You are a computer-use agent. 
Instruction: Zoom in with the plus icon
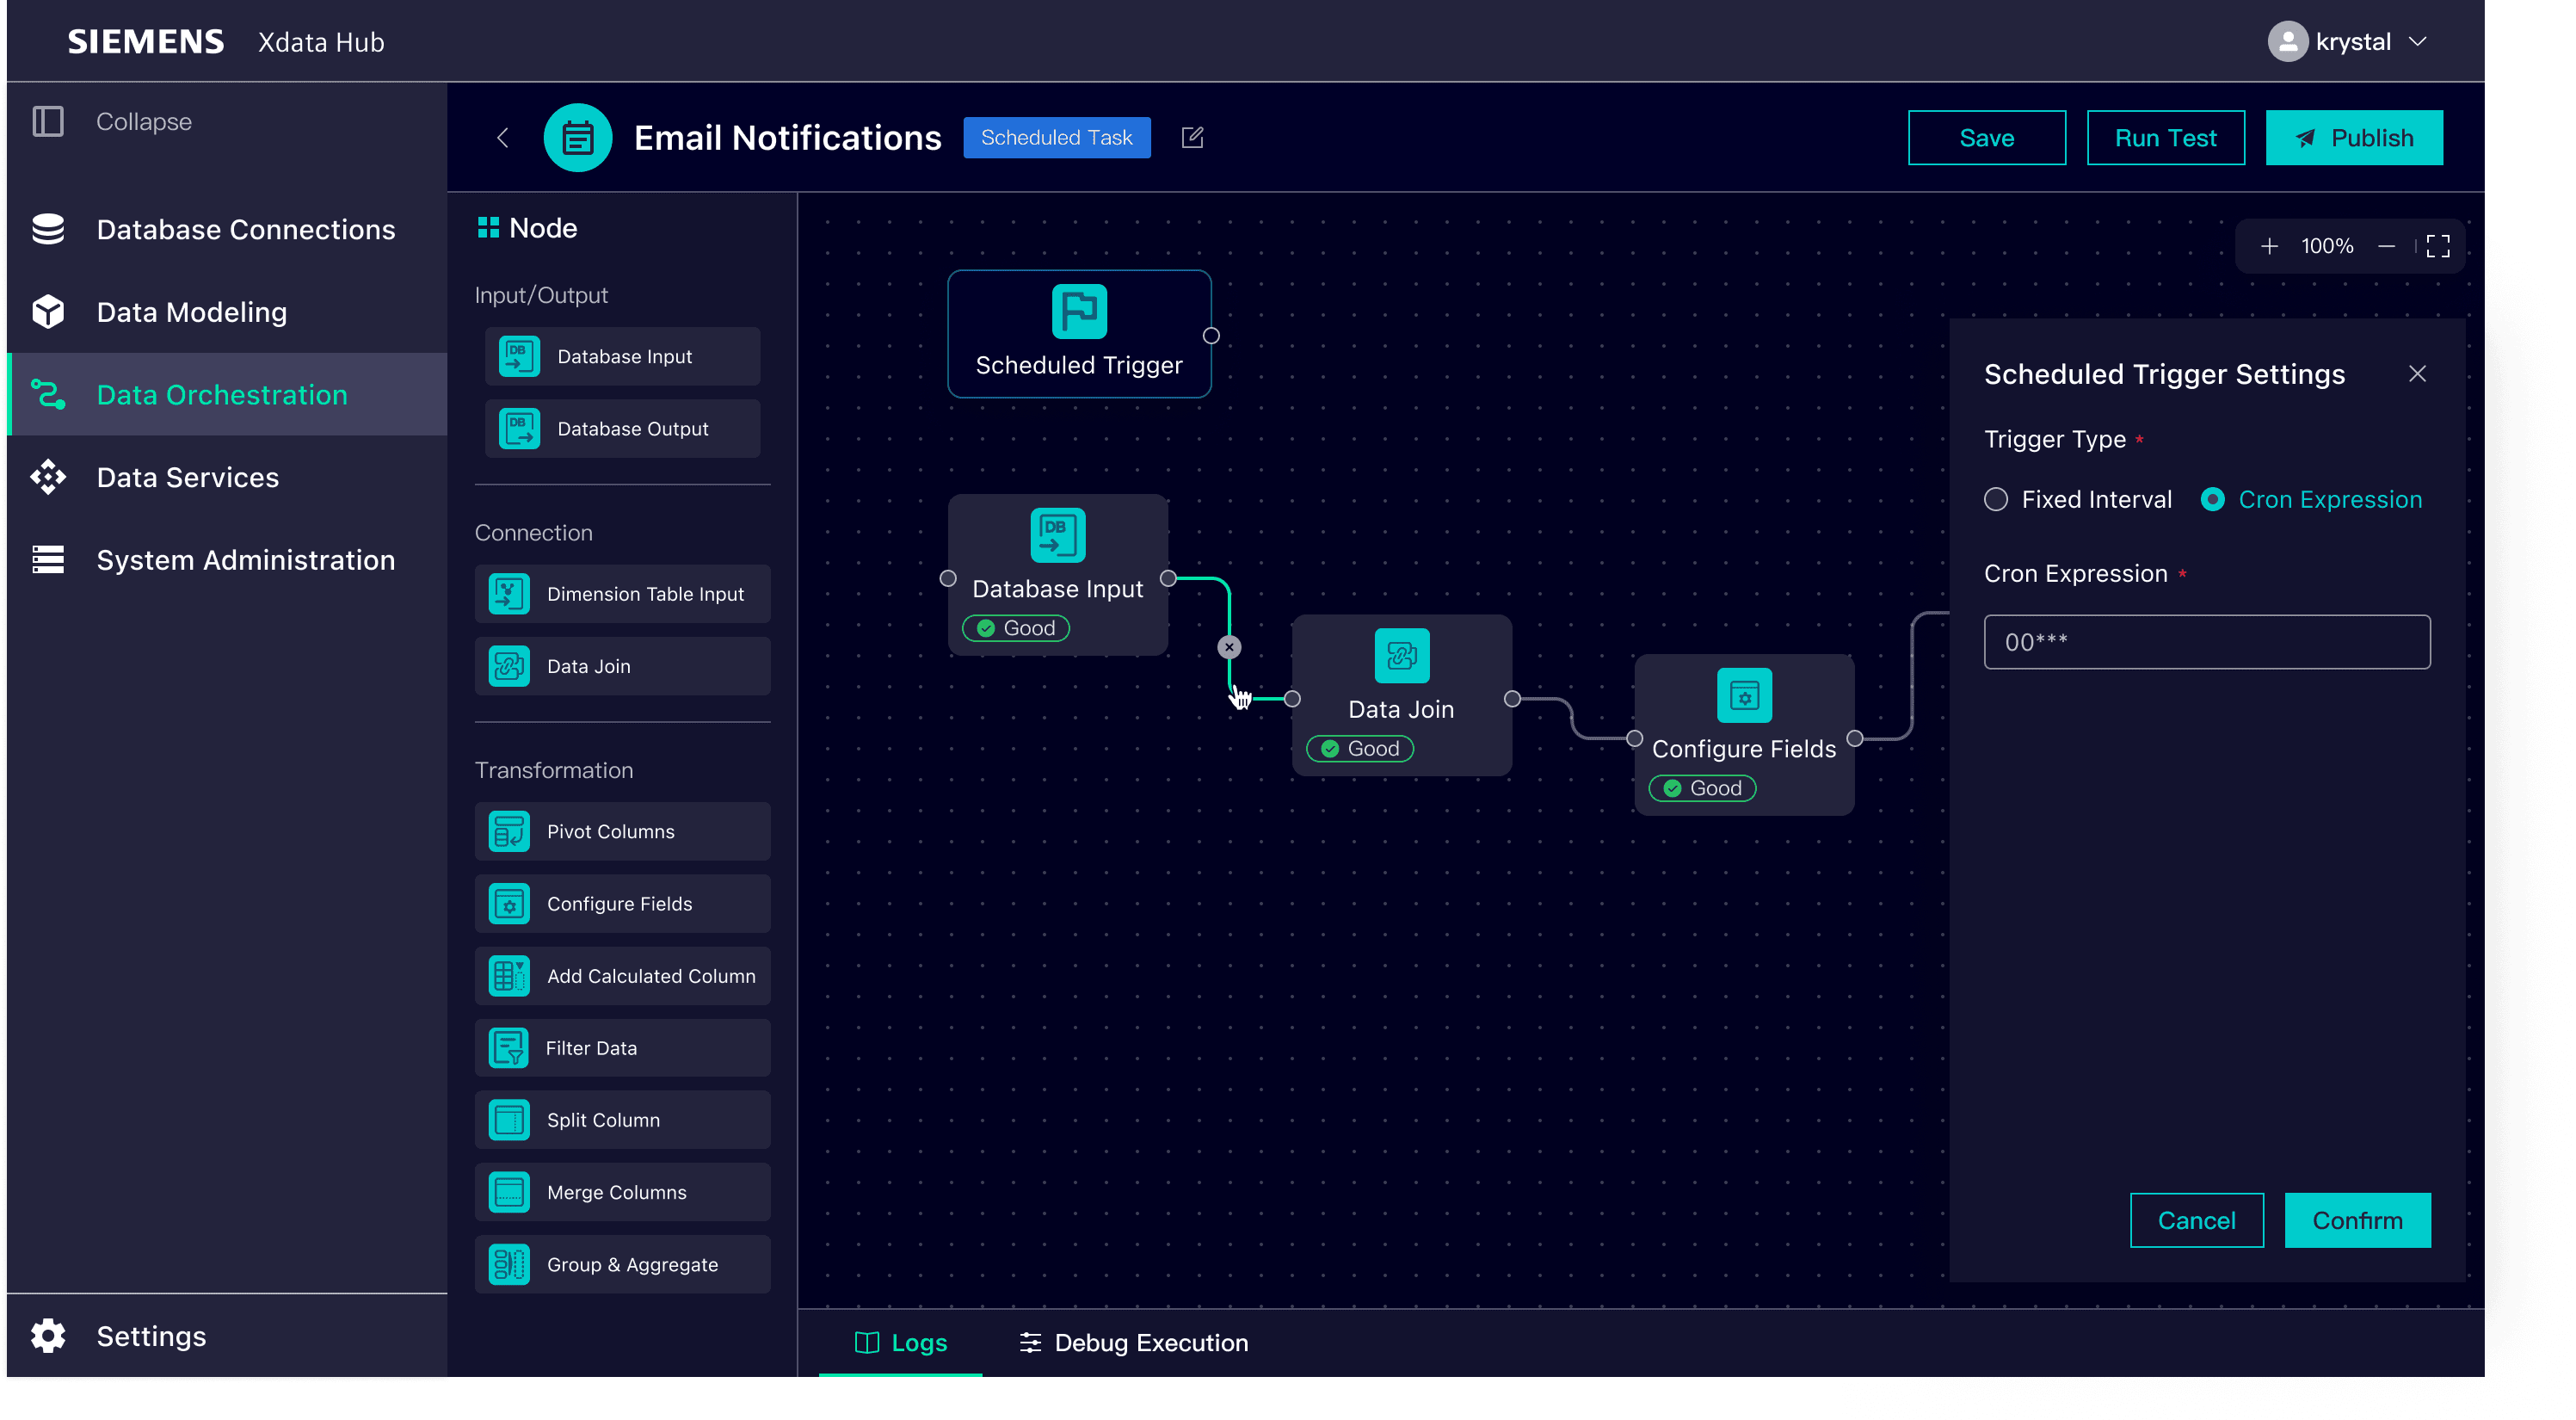tap(2269, 246)
